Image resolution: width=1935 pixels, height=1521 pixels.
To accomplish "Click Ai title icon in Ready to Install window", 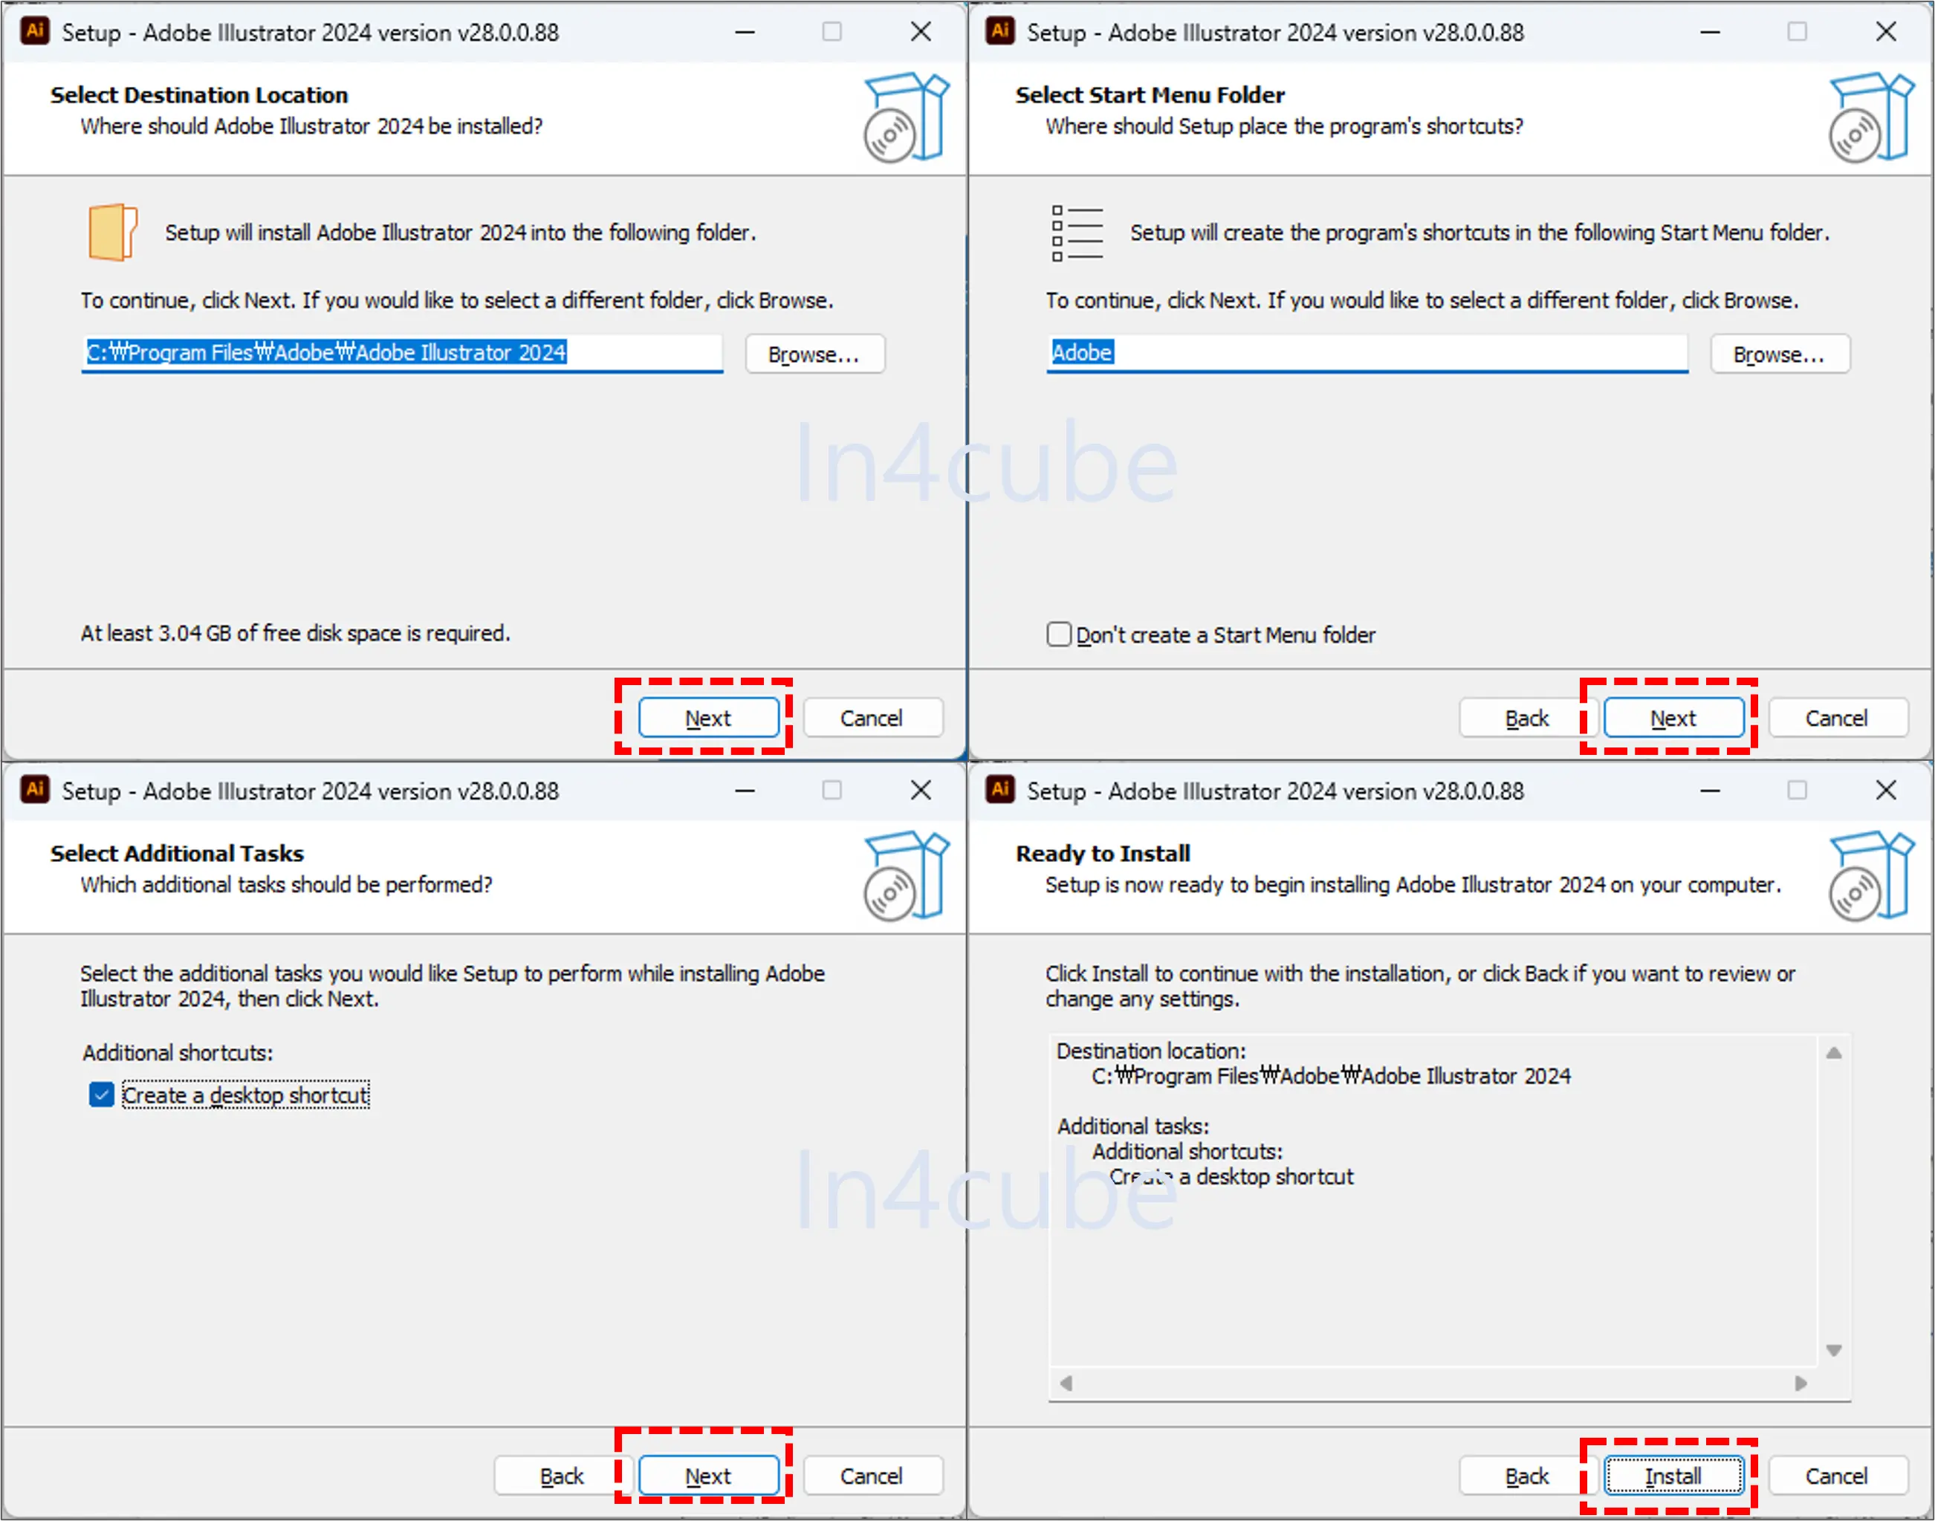I will pyautogui.click(x=1000, y=789).
